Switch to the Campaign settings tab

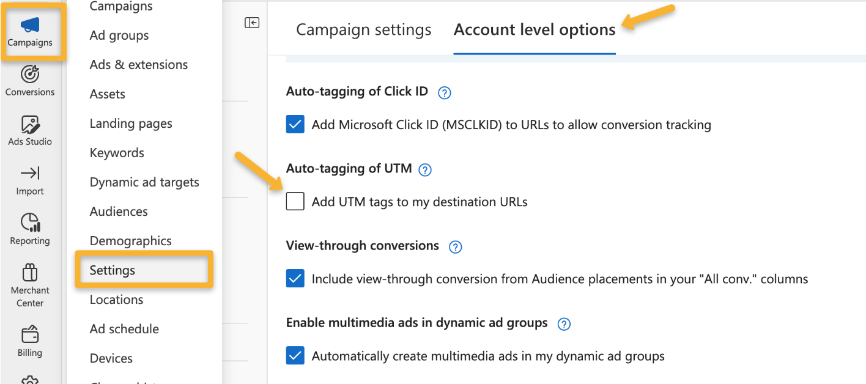pyautogui.click(x=364, y=30)
